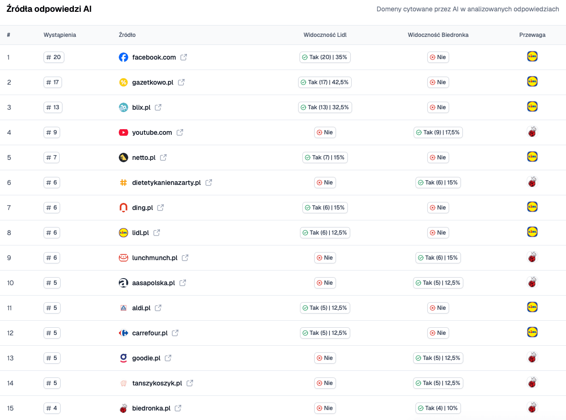Click the 'Tak (6) | 12,5%' badge in lidl.pl row
Viewport: 566px width, 420px height.
[325, 233]
